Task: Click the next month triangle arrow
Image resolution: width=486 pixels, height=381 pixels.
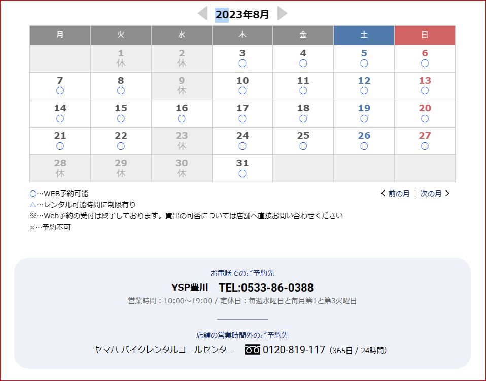Action: (x=282, y=14)
